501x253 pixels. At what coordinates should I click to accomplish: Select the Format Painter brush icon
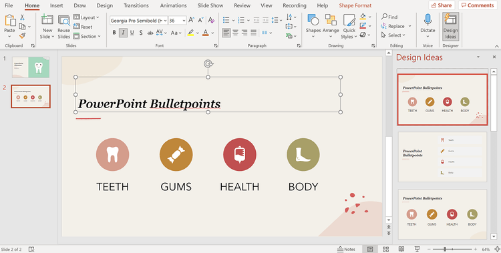(22, 35)
